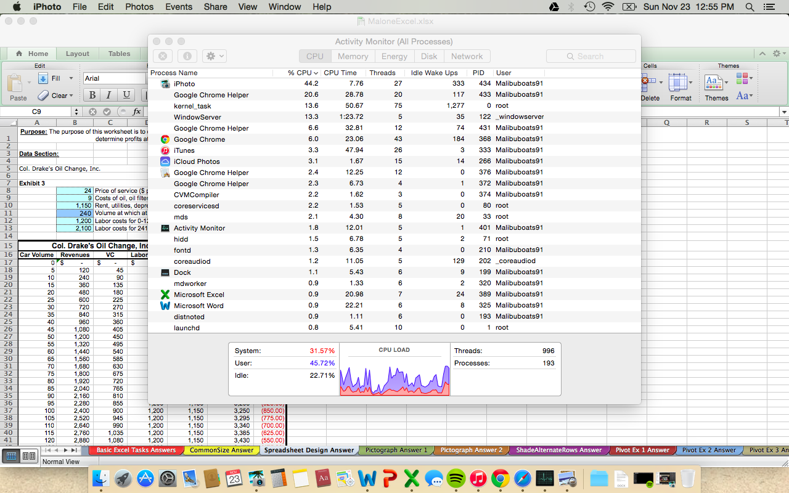The image size is (789, 493).
Task: Open the Basic Excel Tasks Answers sheet
Action: pos(136,450)
